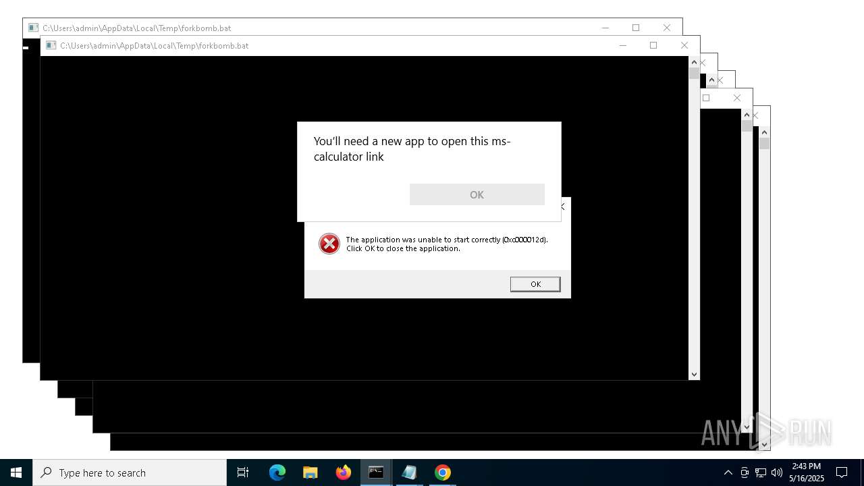864x486 pixels.
Task: Click the front forkbomb.bat window icon
Action: [51, 45]
